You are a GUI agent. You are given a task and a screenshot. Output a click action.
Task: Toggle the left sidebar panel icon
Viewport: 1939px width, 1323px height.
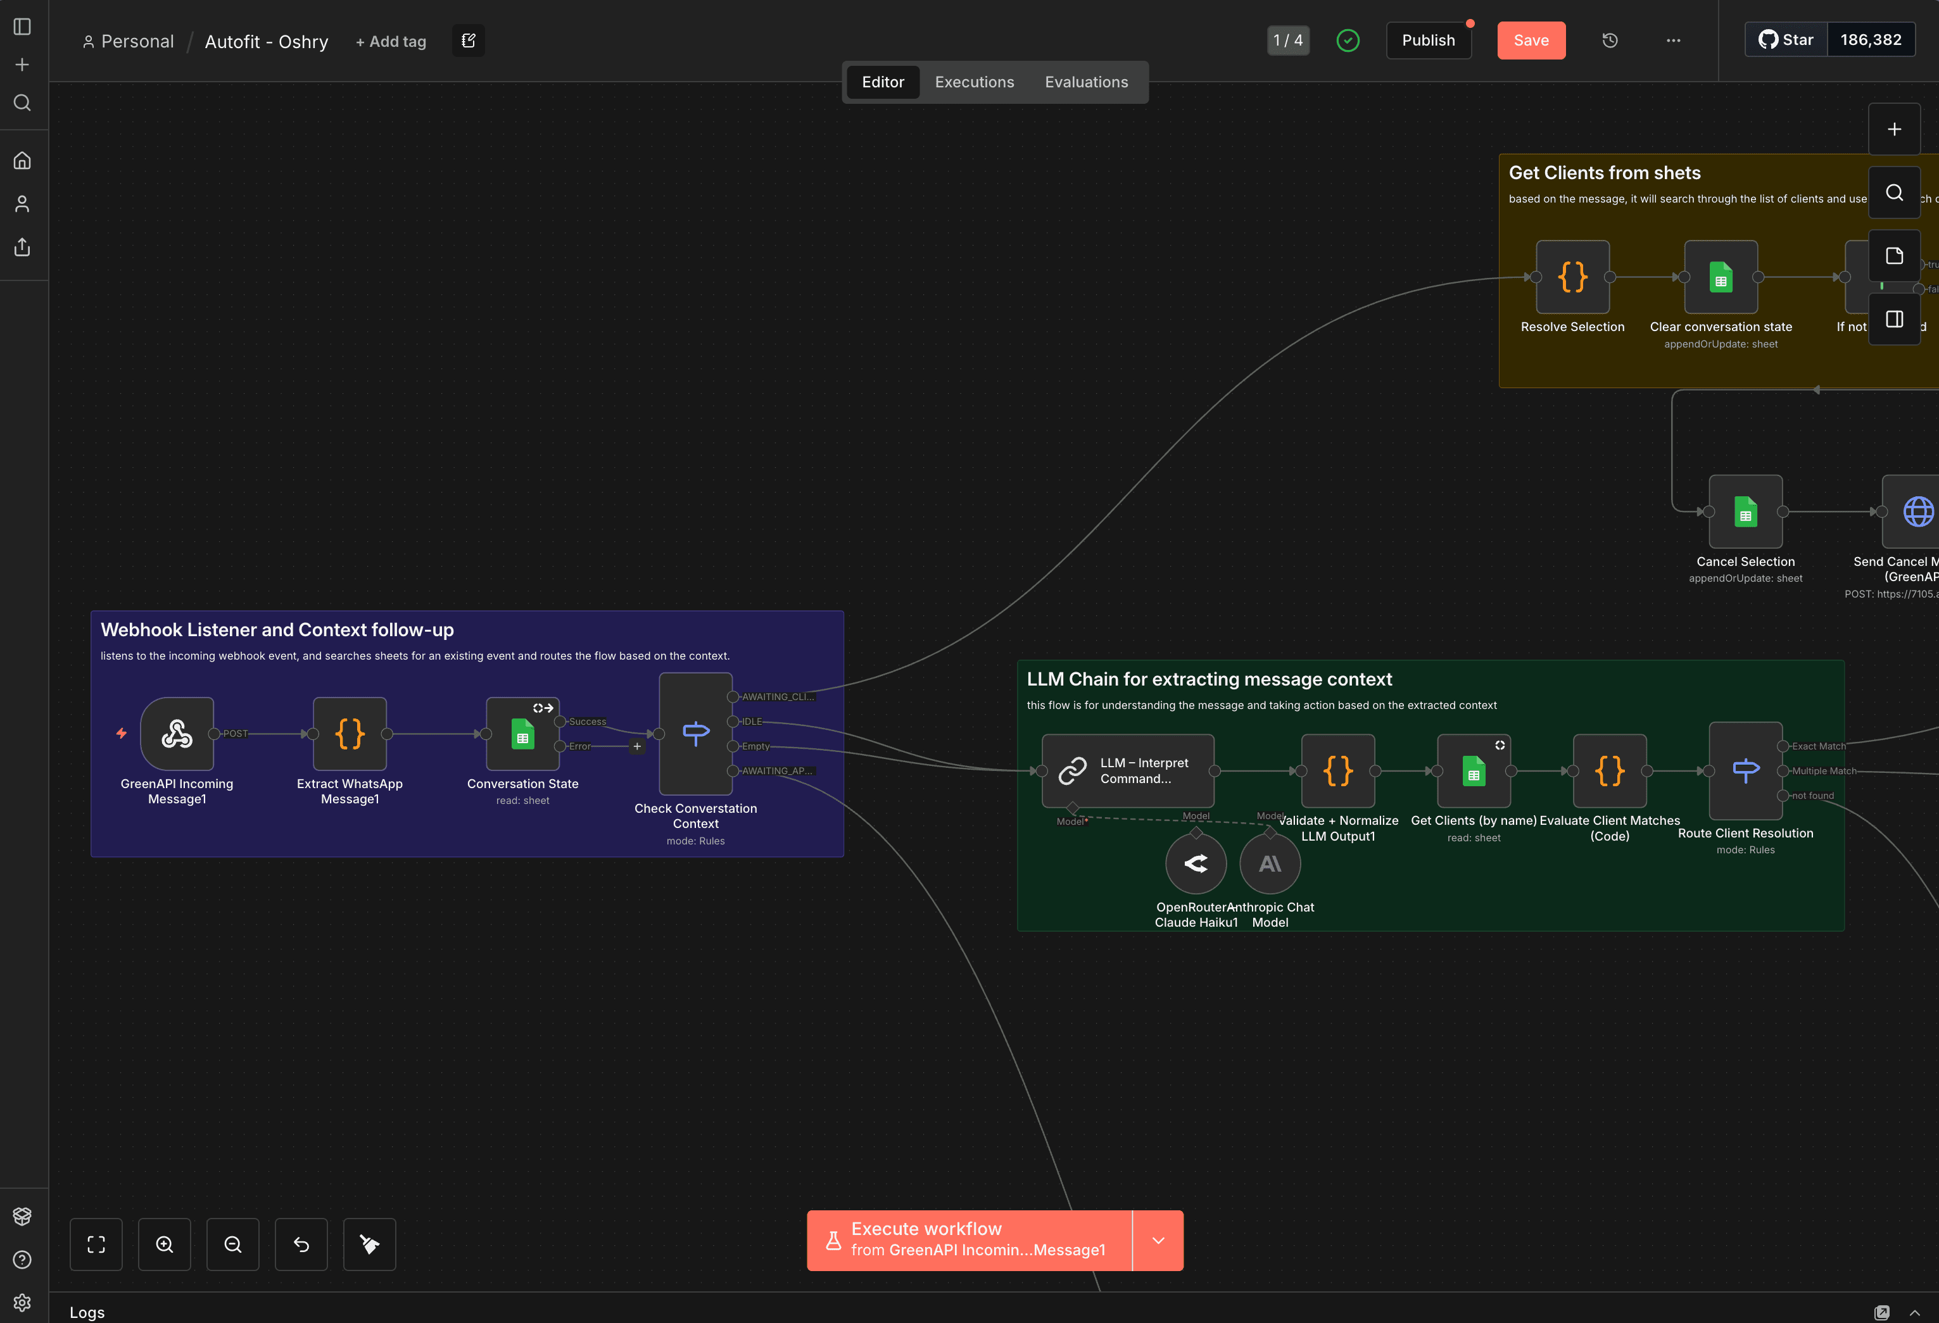23,27
